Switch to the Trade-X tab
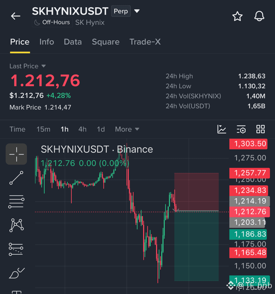 pos(145,42)
